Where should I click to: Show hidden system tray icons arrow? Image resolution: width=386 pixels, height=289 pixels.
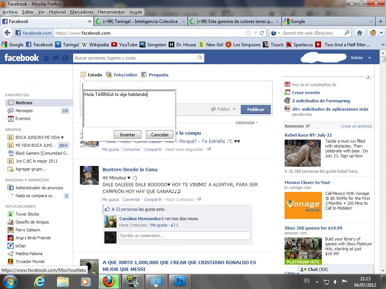click(x=317, y=282)
